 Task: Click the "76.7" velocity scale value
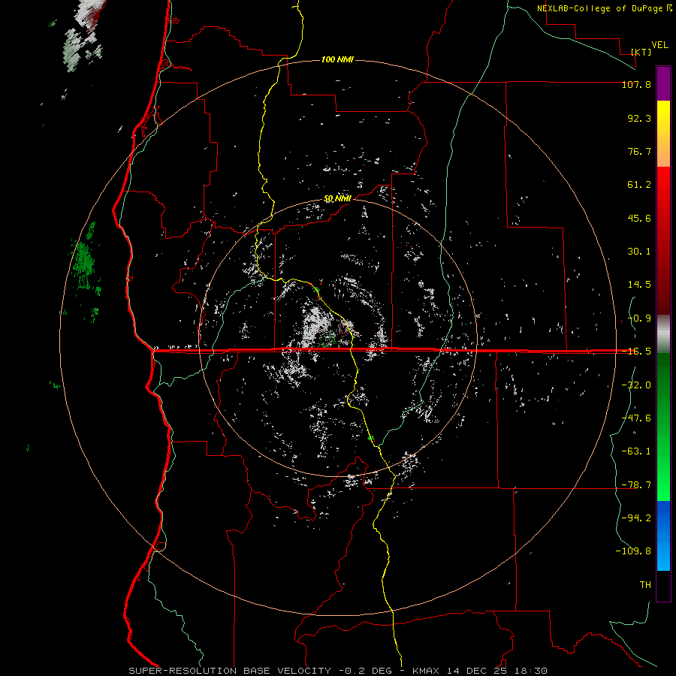639,151
